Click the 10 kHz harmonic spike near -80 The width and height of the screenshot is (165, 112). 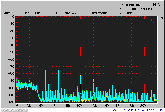[81, 84]
